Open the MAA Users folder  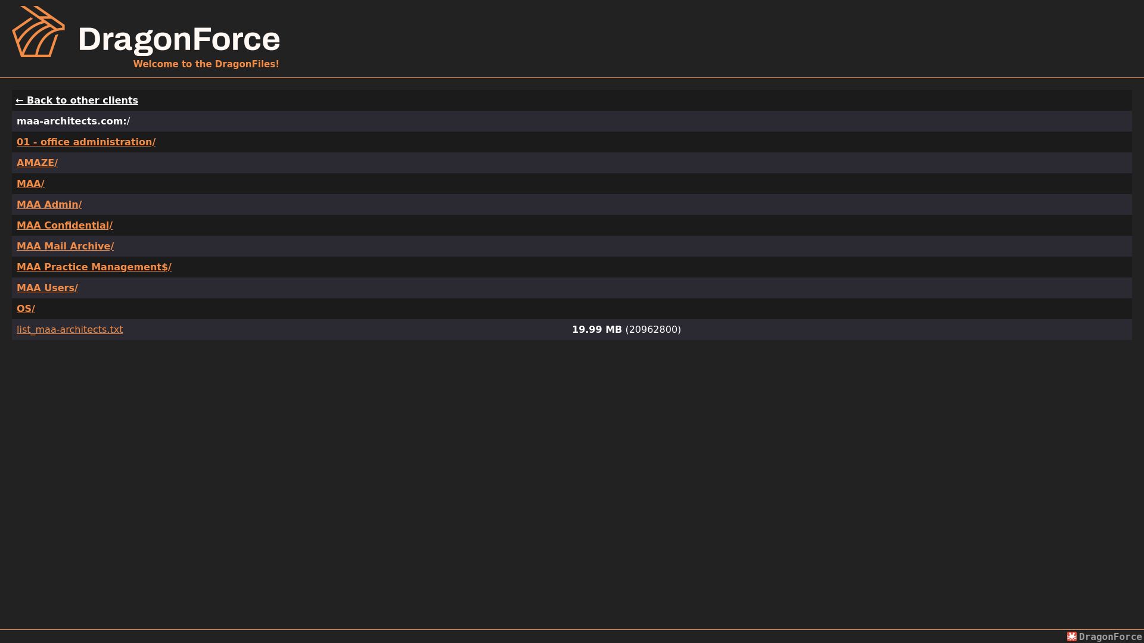click(47, 288)
